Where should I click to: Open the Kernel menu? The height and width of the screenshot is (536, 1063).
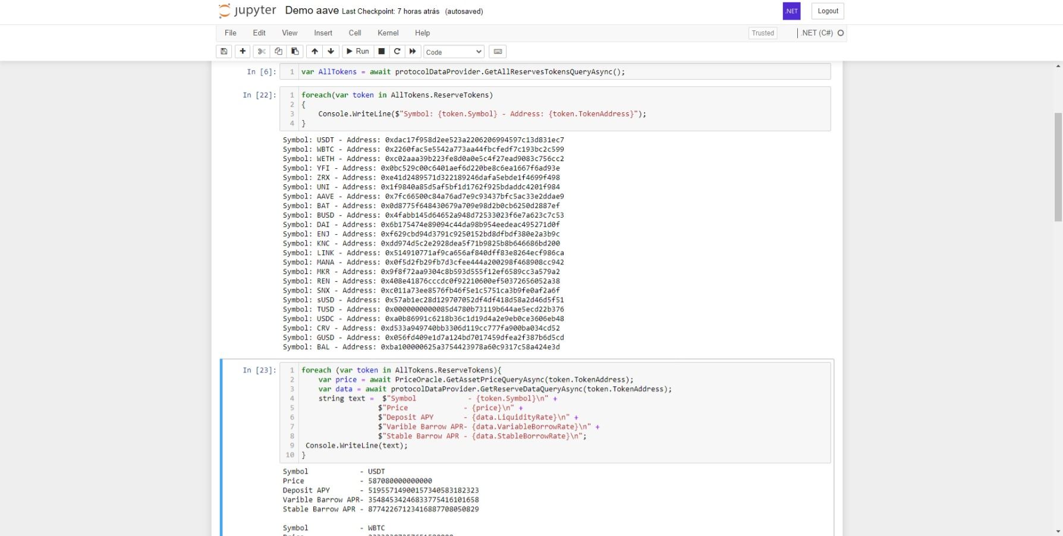388,33
